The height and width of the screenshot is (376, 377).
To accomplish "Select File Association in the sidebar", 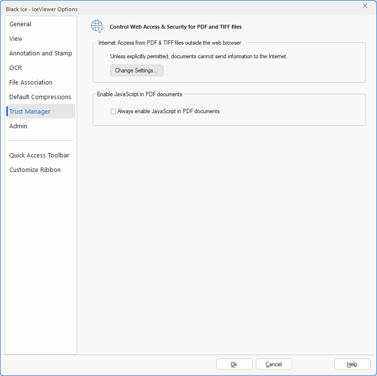I will tap(40, 82).
